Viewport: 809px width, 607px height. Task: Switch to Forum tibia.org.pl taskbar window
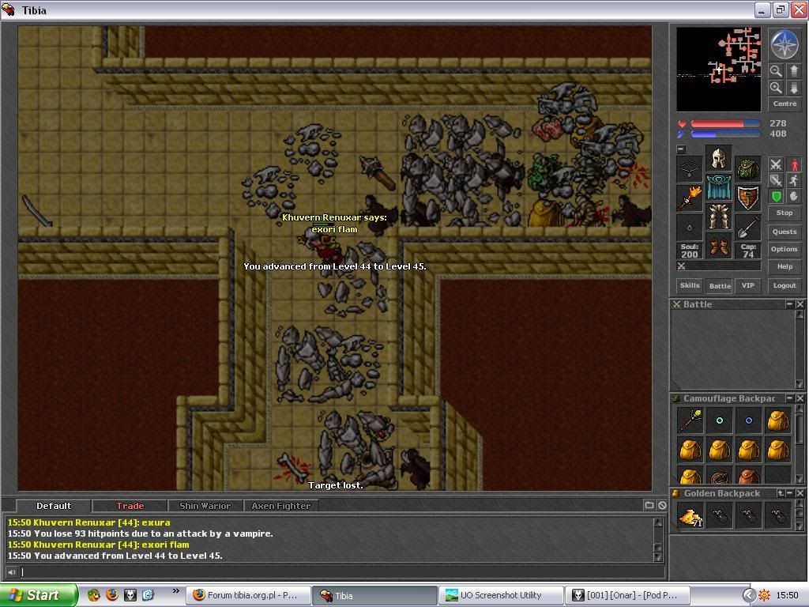248,595
